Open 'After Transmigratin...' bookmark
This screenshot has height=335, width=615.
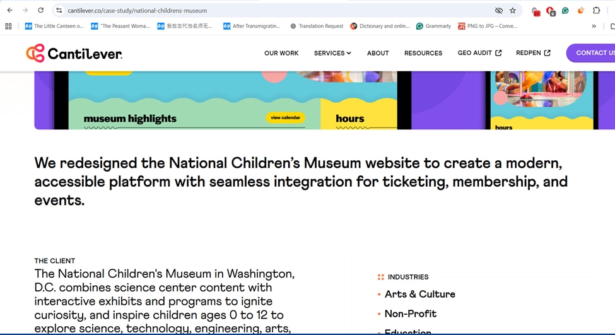point(252,26)
